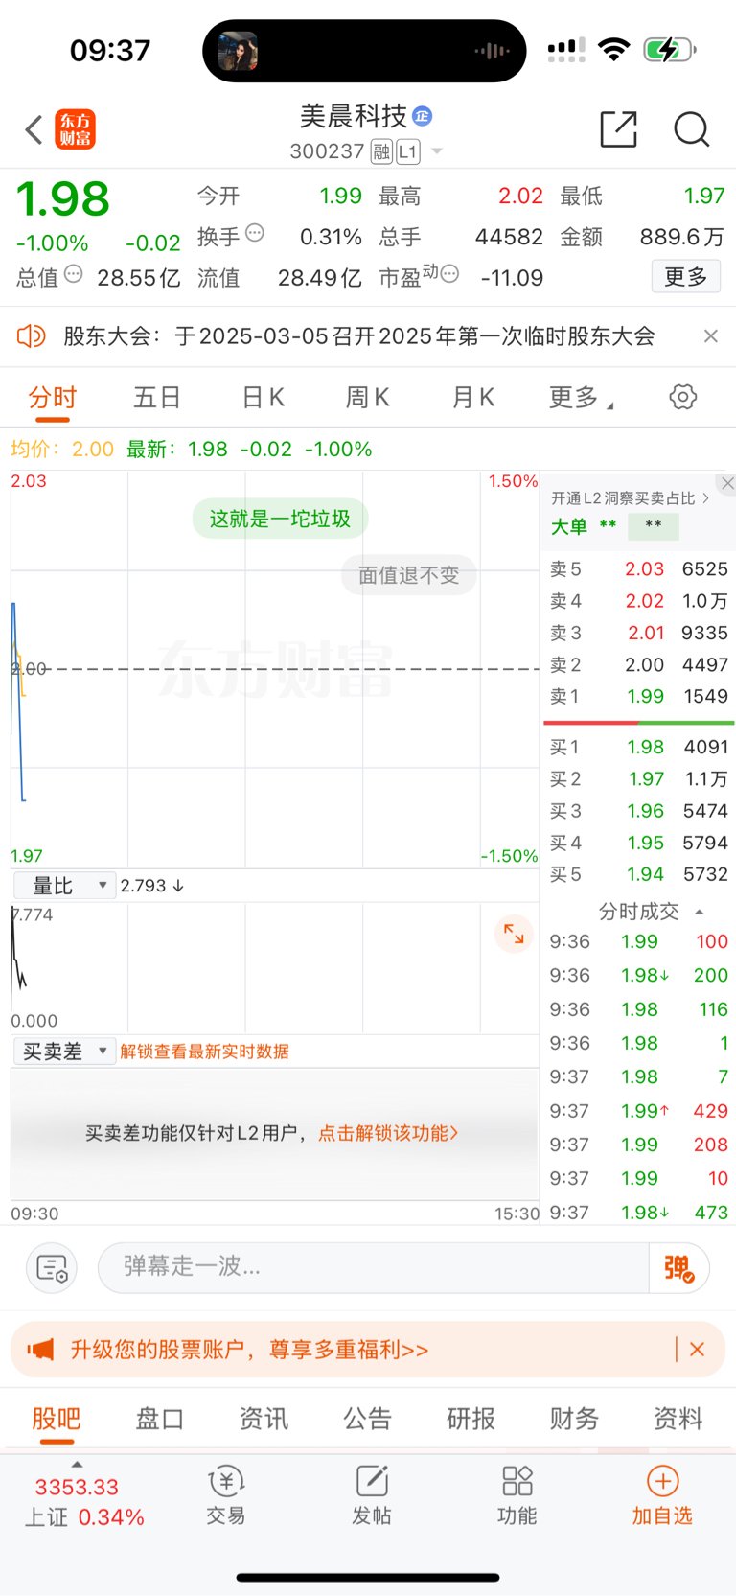The width and height of the screenshot is (736, 1596).
Task: Open the 换手 info bubble icon
Action: click(254, 232)
